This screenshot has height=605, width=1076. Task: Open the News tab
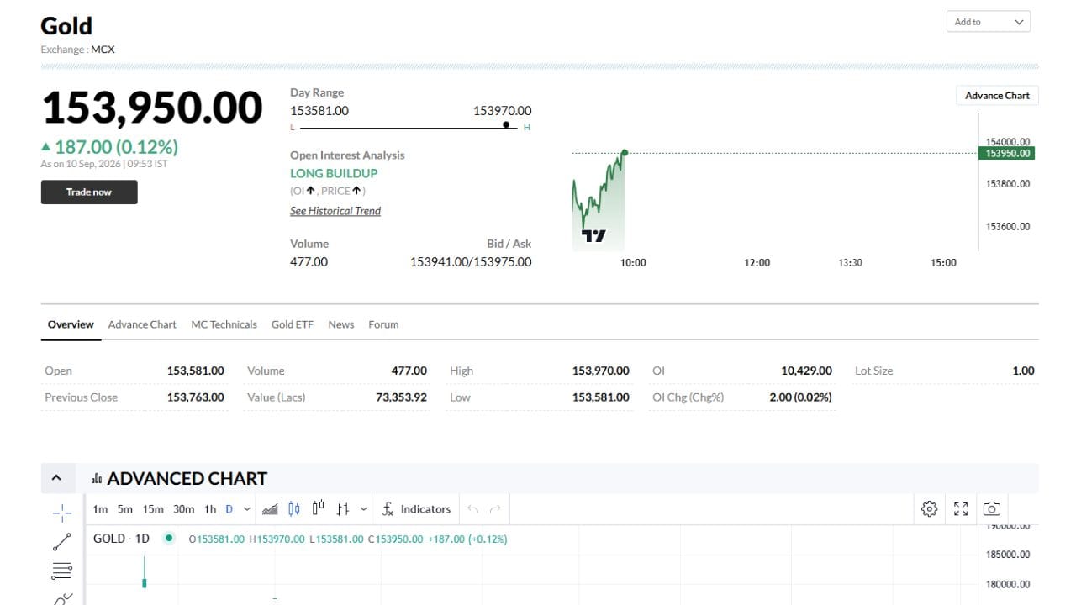click(x=340, y=324)
